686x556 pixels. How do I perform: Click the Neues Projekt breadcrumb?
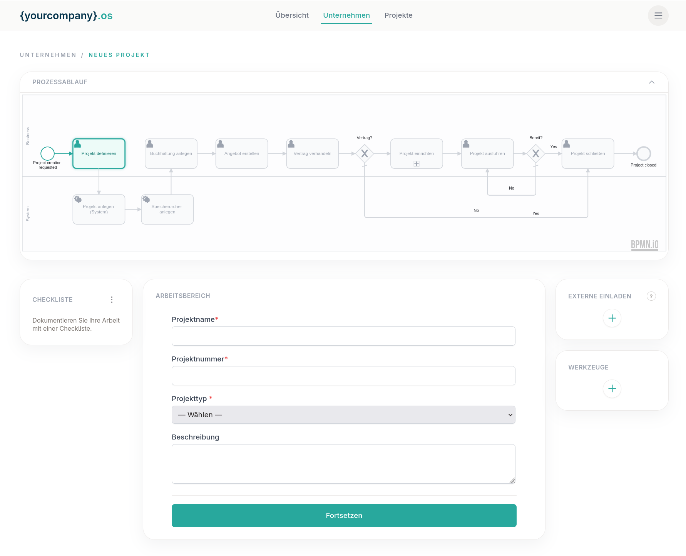pyautogui.click(x=119, y=55)
